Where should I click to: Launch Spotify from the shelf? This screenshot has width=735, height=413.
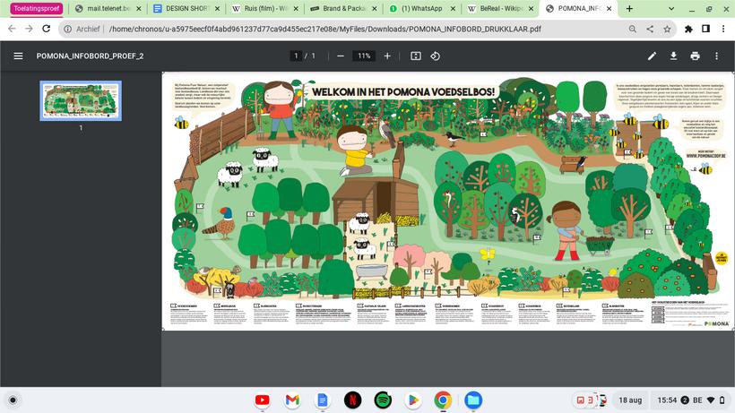tap(383, 400)
